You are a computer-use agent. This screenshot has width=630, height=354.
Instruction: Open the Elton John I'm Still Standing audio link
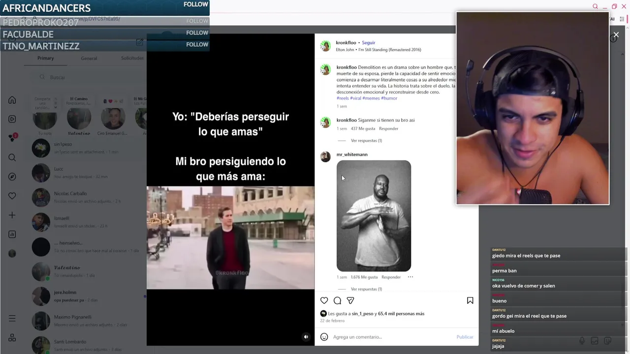(378, 50)
